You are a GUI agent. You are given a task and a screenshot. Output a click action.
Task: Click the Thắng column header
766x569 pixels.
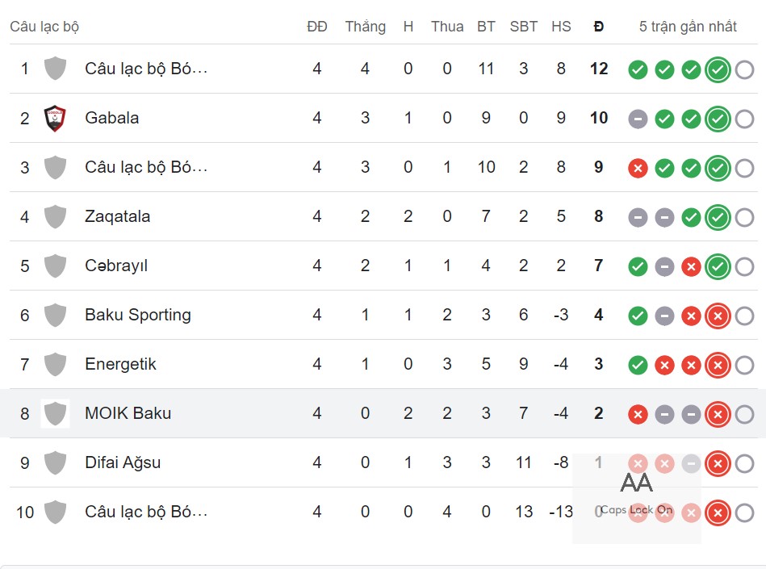pyautogui.click(x=365, y=27)
